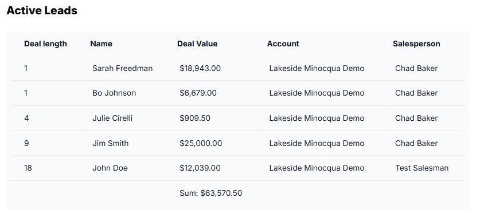Viewport: 480px width, 213px height.
Task: Click Test Salesman in the last row
Action: (422, 168)
